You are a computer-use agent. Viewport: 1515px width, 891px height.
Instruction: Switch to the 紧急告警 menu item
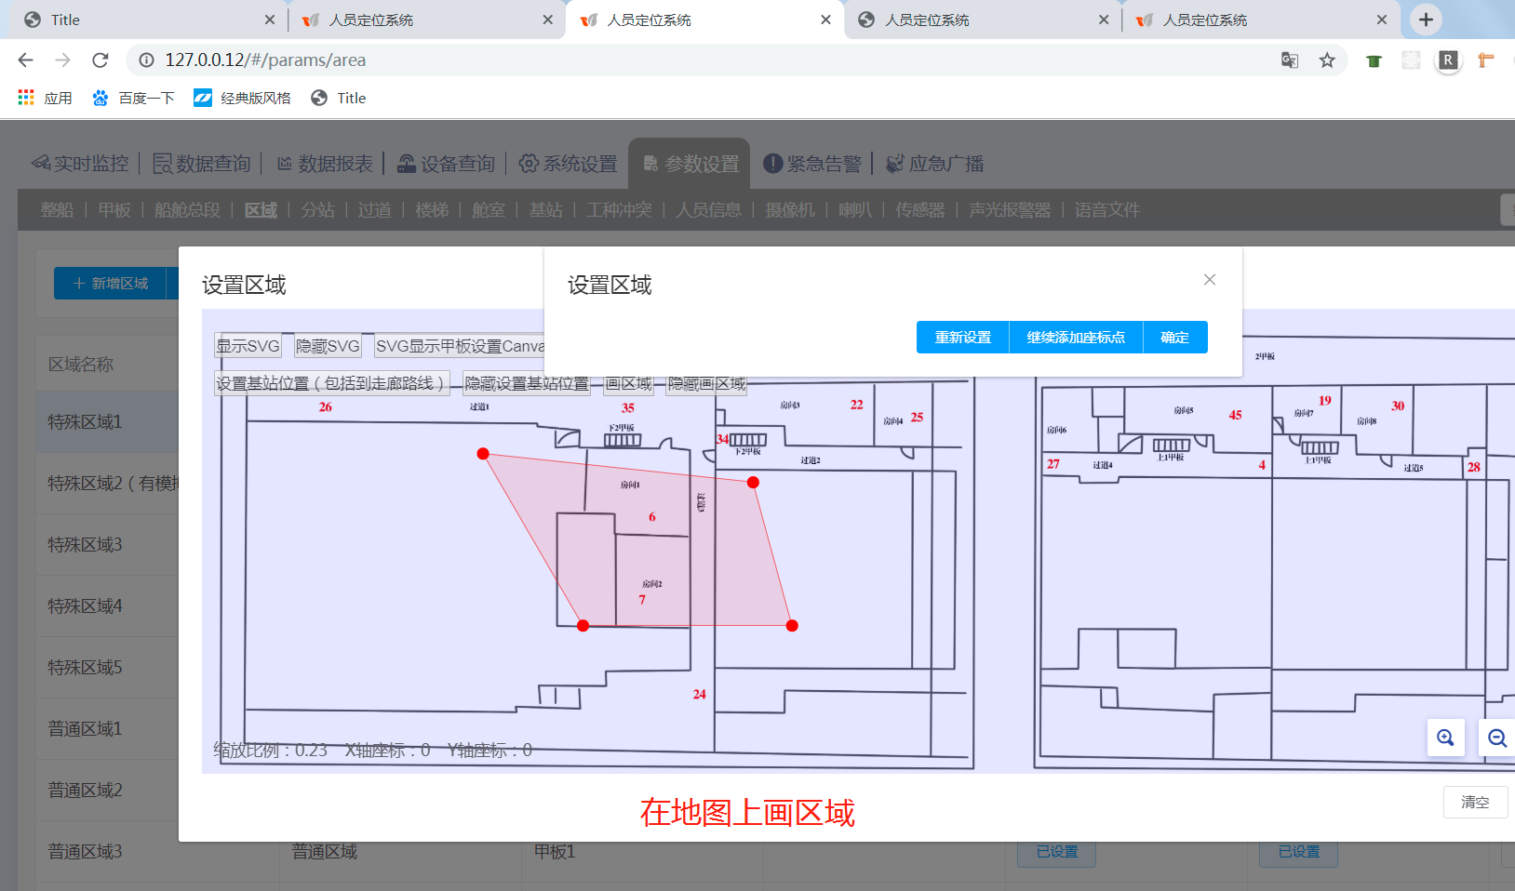tap(812, 164)
